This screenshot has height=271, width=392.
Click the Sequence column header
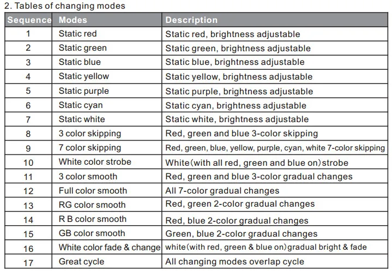click(x=28, y=20)
